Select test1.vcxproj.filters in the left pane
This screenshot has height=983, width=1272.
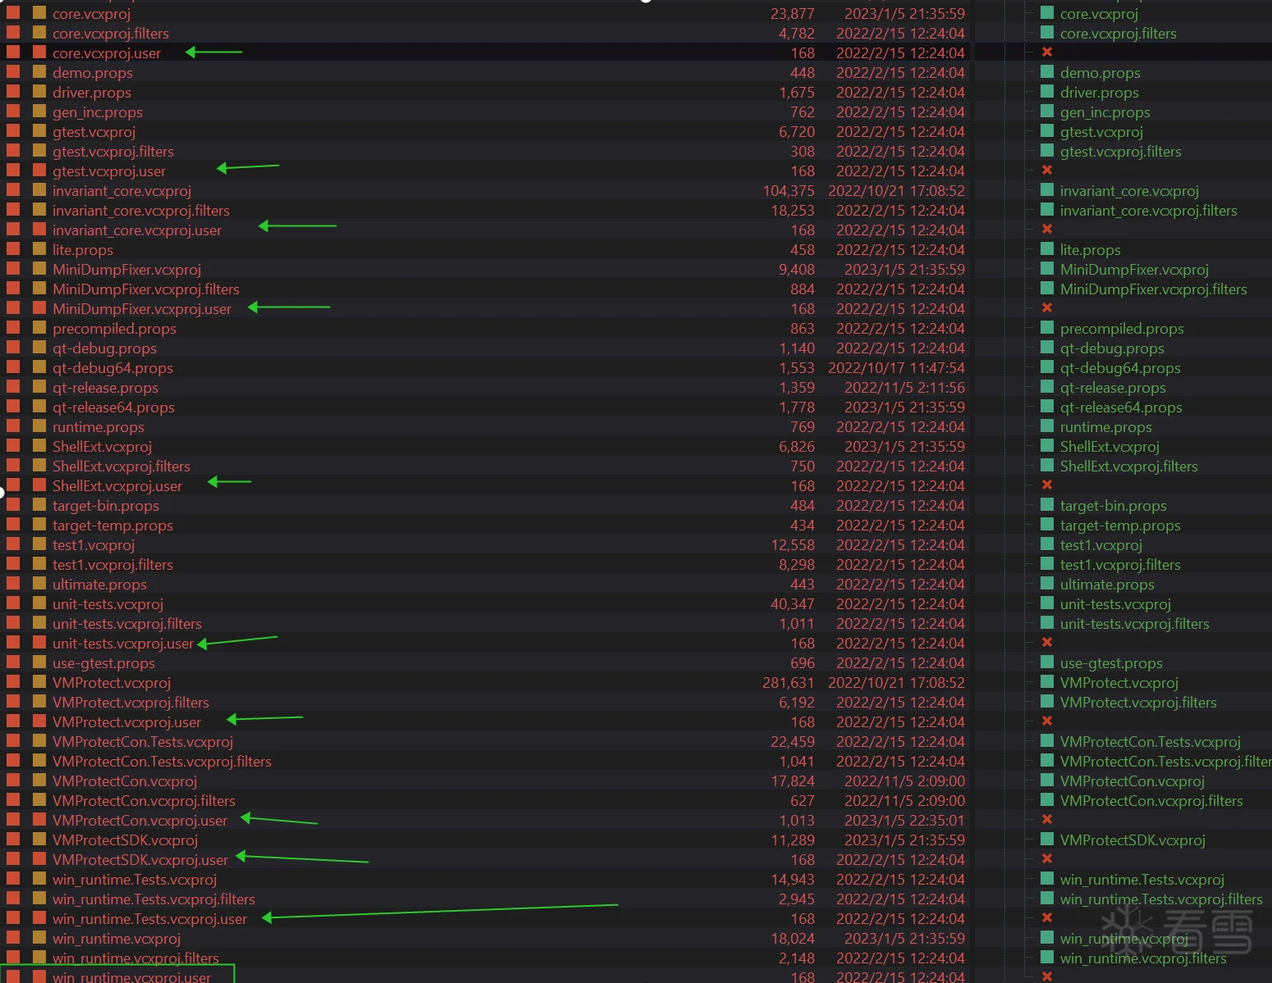tap(112, 565)
